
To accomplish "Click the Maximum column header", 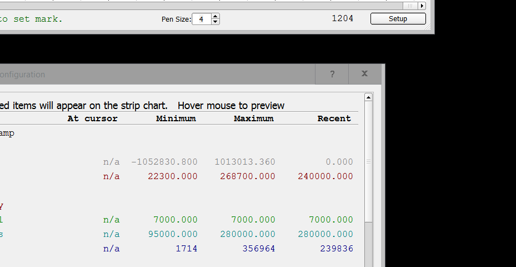I will [254, 118].
